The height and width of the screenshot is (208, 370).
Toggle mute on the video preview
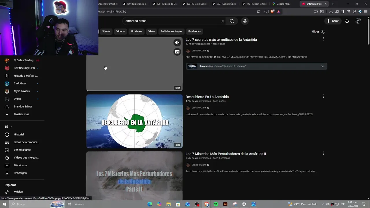point(177,42)
